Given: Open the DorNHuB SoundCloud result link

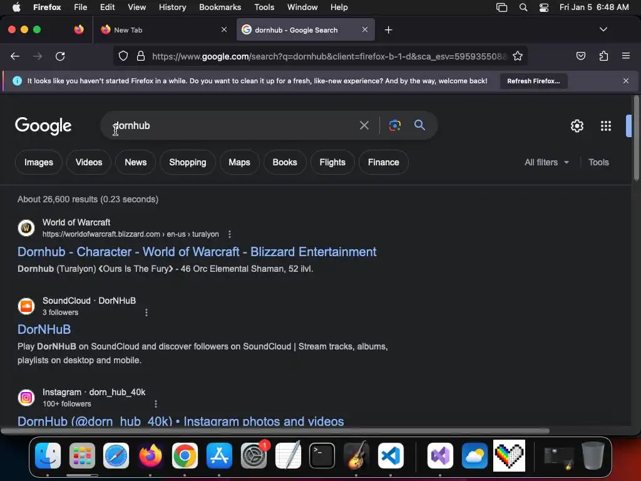Looking at the screenshot, I should (44, 329).
